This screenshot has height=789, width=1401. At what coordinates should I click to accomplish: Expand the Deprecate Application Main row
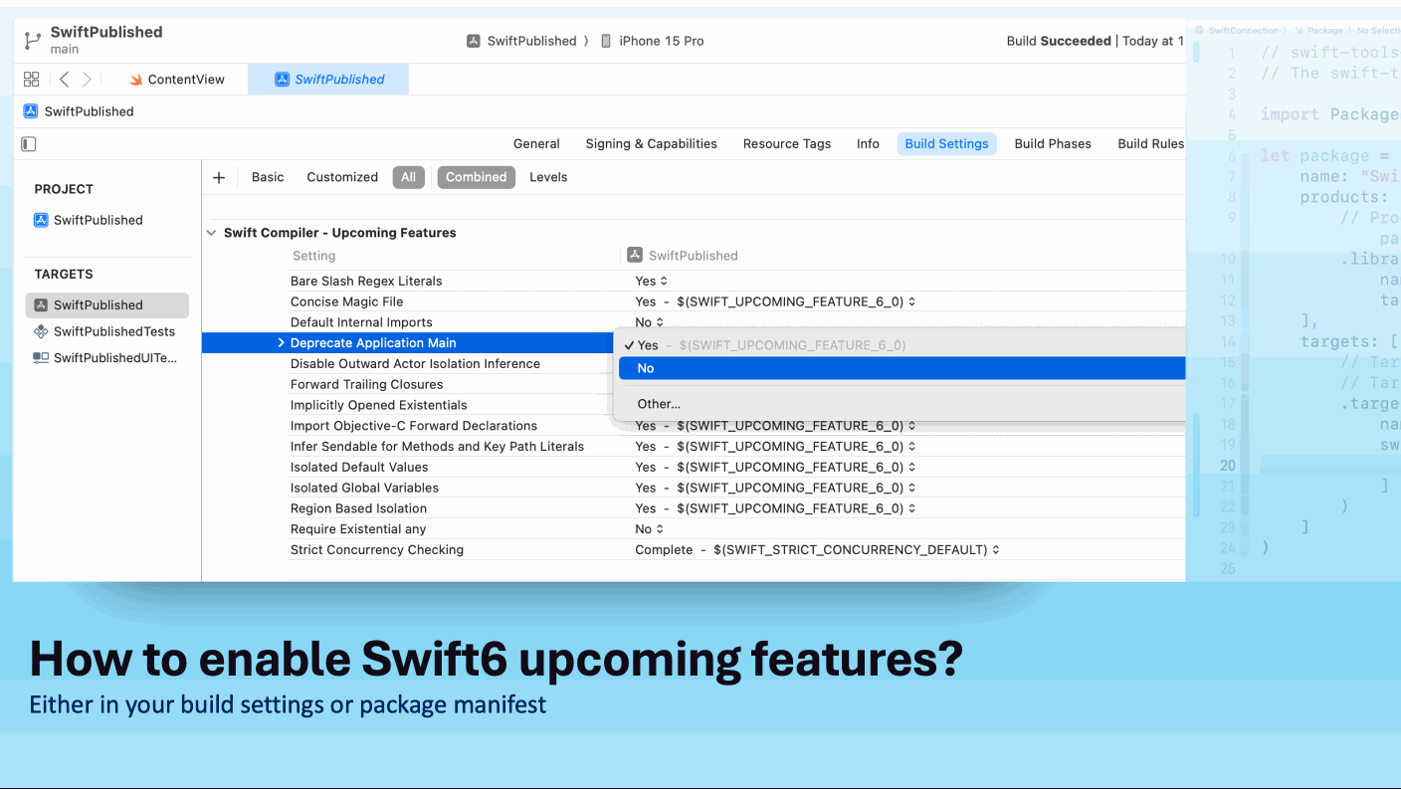[x=282, y=343]
